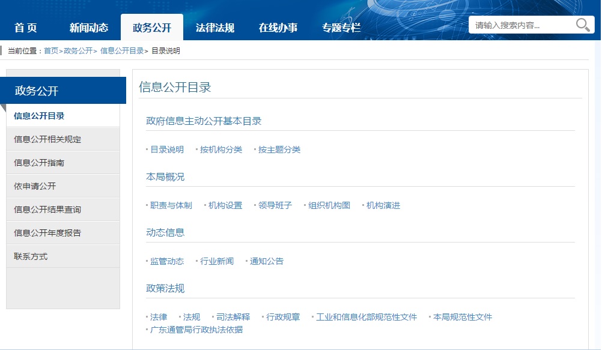Go to 在线办事 tab
The width and height of the screenshot is (602, 350).
(x=278, y=28)
